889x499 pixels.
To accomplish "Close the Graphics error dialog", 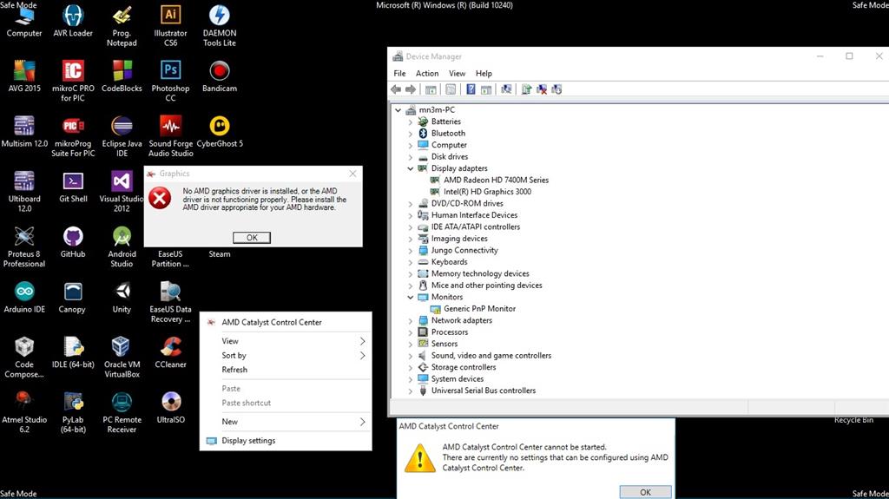I will point(352,174).
